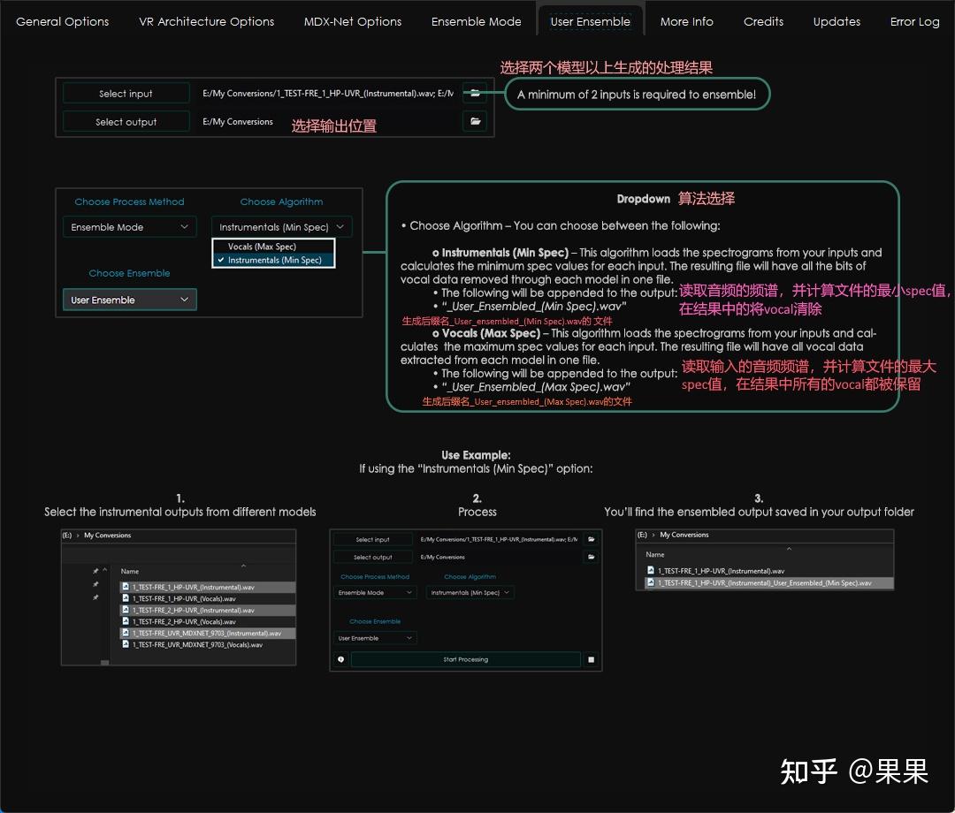Click the info icon left of Start Processing

coord(340,658)
